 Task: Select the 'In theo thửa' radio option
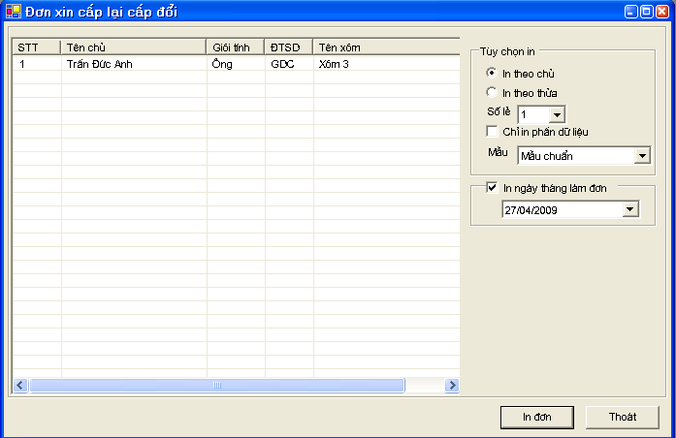(492, 92)
